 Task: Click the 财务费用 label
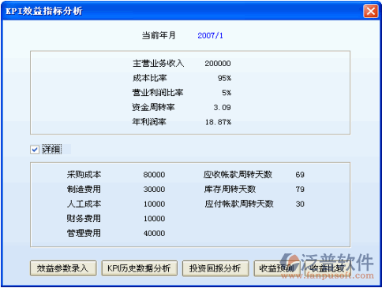pos(84,218)
